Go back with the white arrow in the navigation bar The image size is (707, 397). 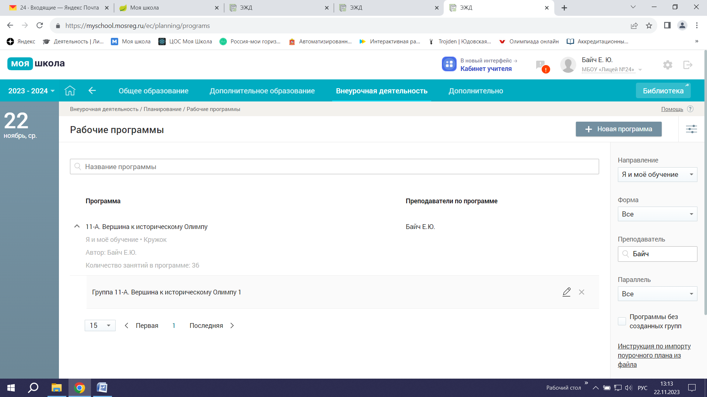[x=92, y=90]
